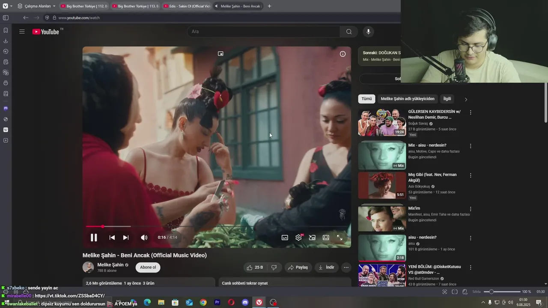This screenshot has width=548, height=308.
Task: Like the video with 25 B likes
Action: [x=255, y=267]
